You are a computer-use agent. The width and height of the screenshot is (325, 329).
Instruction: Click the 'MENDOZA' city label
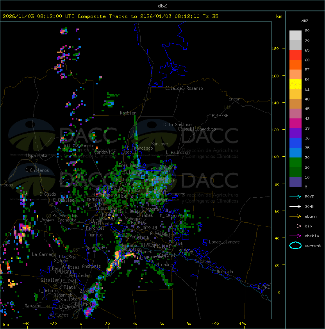(x=95, y=200)
